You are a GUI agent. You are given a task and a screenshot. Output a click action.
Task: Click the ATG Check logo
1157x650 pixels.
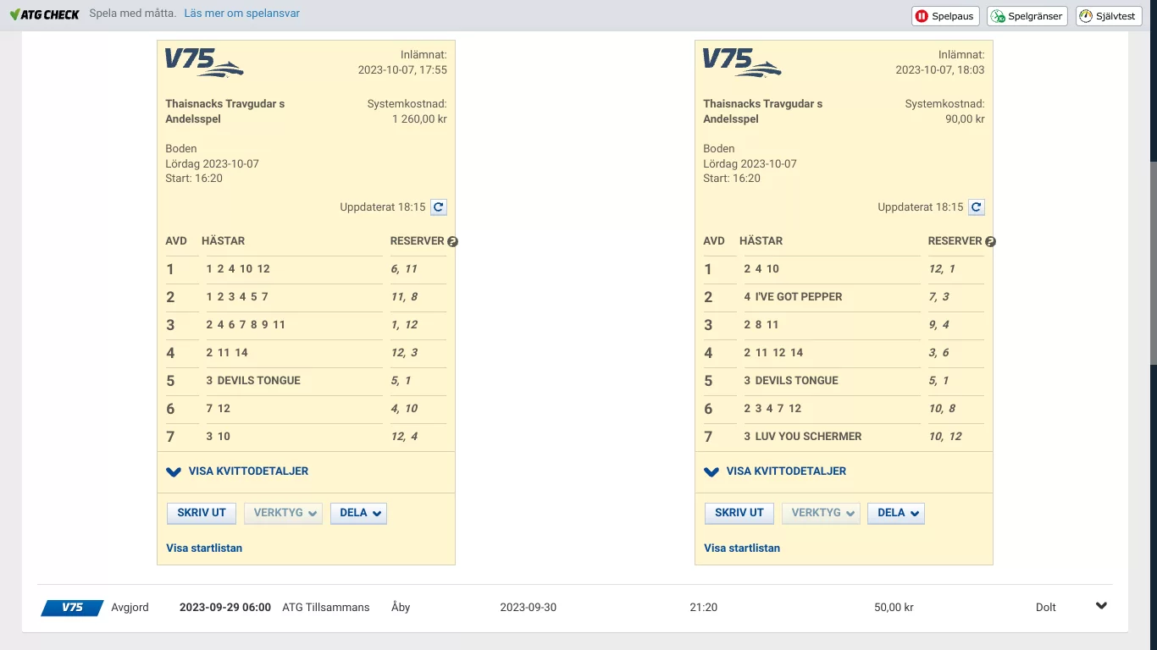tap(44, 14)
